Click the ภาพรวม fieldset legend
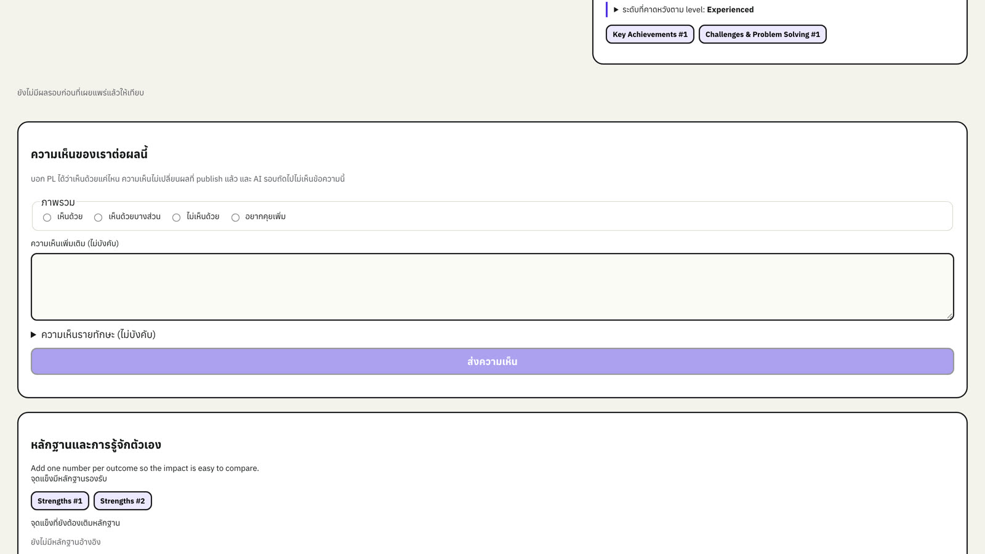 58,203
